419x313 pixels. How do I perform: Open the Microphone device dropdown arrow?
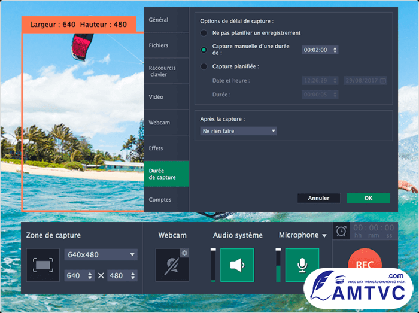(x=324, y=236)
